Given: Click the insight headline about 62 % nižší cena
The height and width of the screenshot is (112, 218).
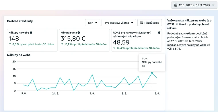Looking at the screenshot, I should [x=189, y=24].
